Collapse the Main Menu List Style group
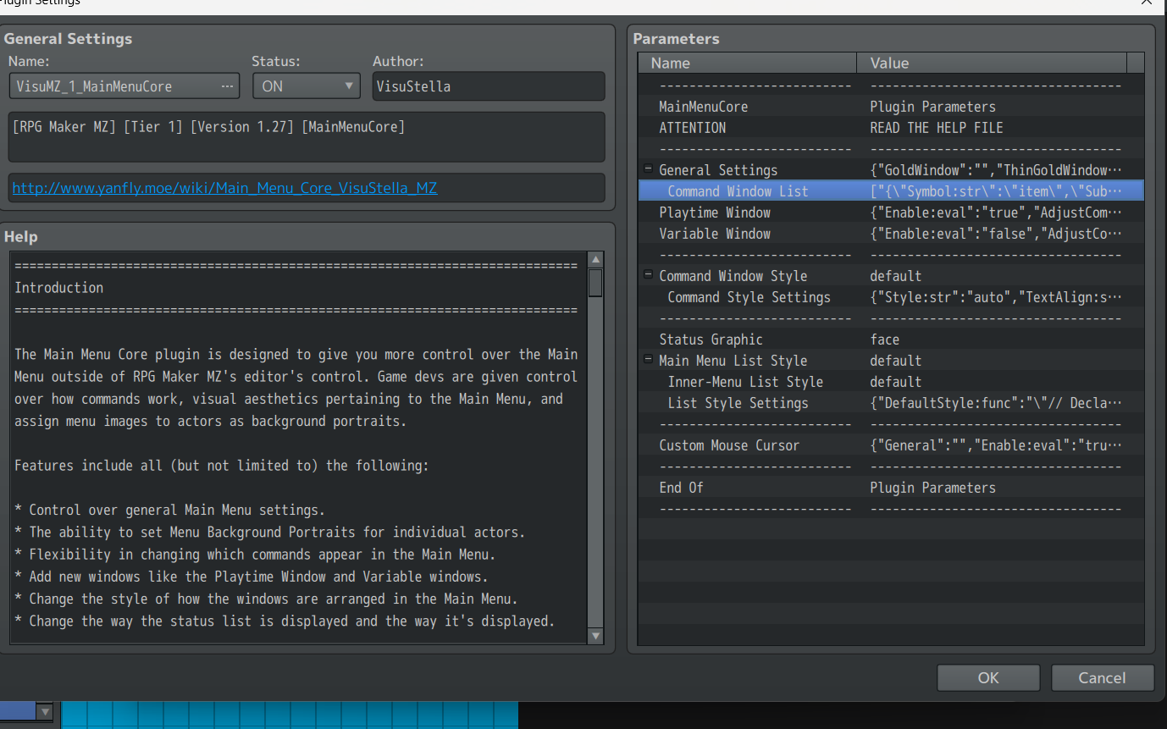This screenshot has width=1167, height=729. coord(648,360)
